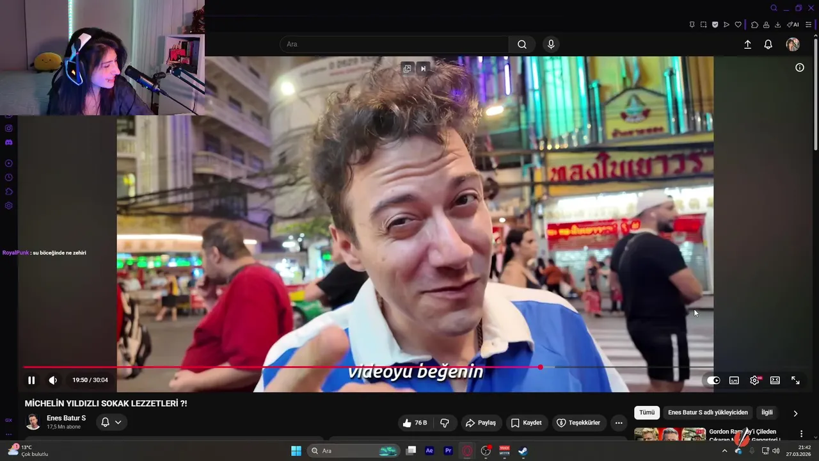
Task: Open the Enes Batur S channel name
Action: 66,418
